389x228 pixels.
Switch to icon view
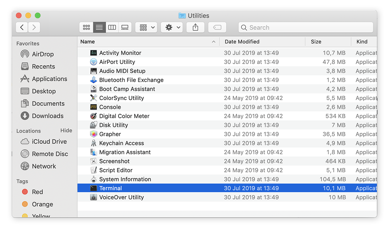pos(86,27)
